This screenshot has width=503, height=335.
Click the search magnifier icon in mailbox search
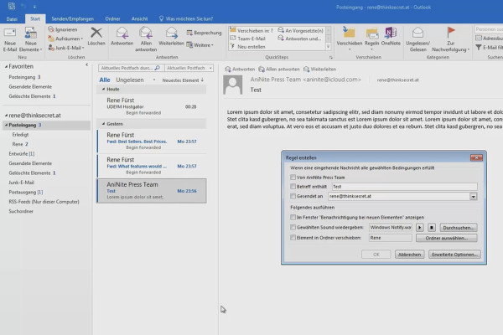[158, 68]
